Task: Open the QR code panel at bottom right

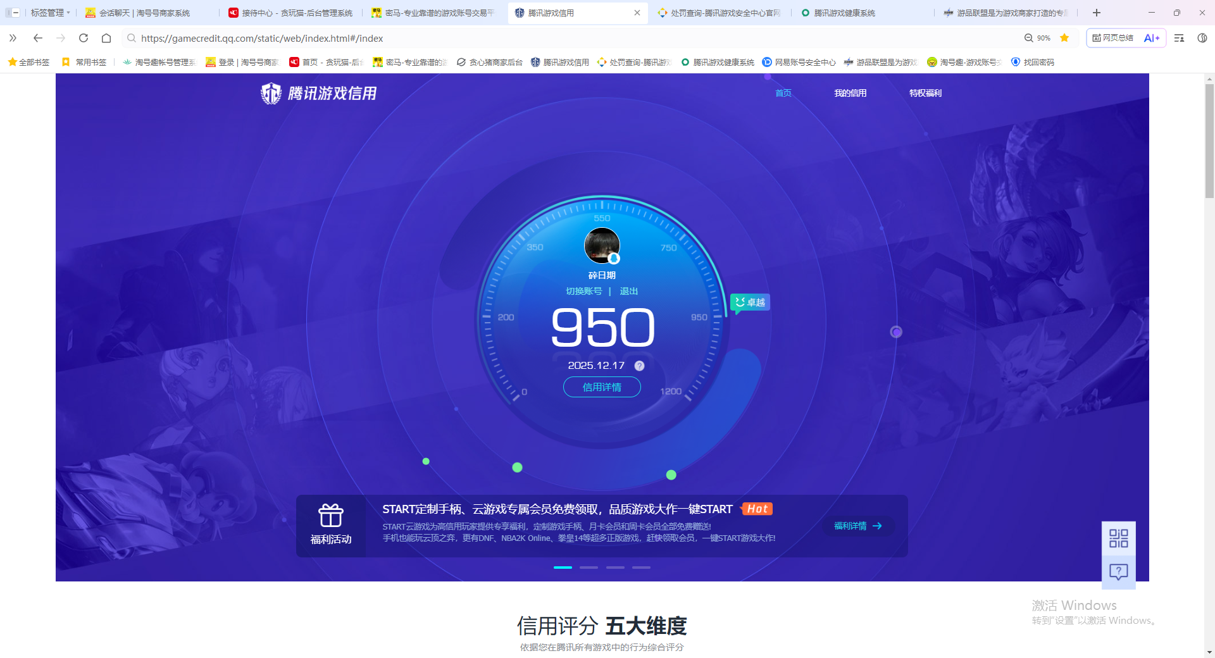Action: point(1118,537)
